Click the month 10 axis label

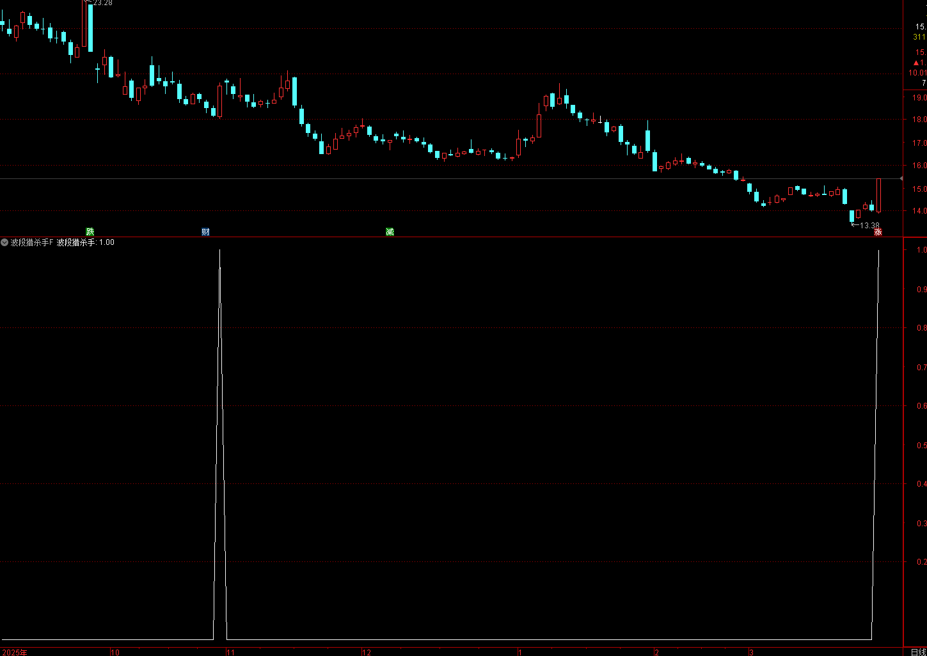[x=115, y=652]
